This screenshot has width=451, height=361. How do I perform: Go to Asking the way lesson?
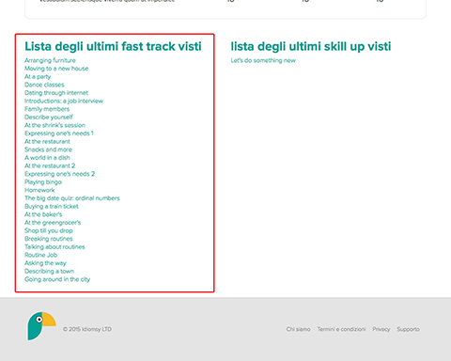pos(45,263)
